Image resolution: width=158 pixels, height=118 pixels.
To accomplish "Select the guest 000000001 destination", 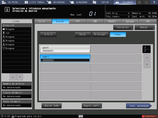I will click(x=65, y=49).
